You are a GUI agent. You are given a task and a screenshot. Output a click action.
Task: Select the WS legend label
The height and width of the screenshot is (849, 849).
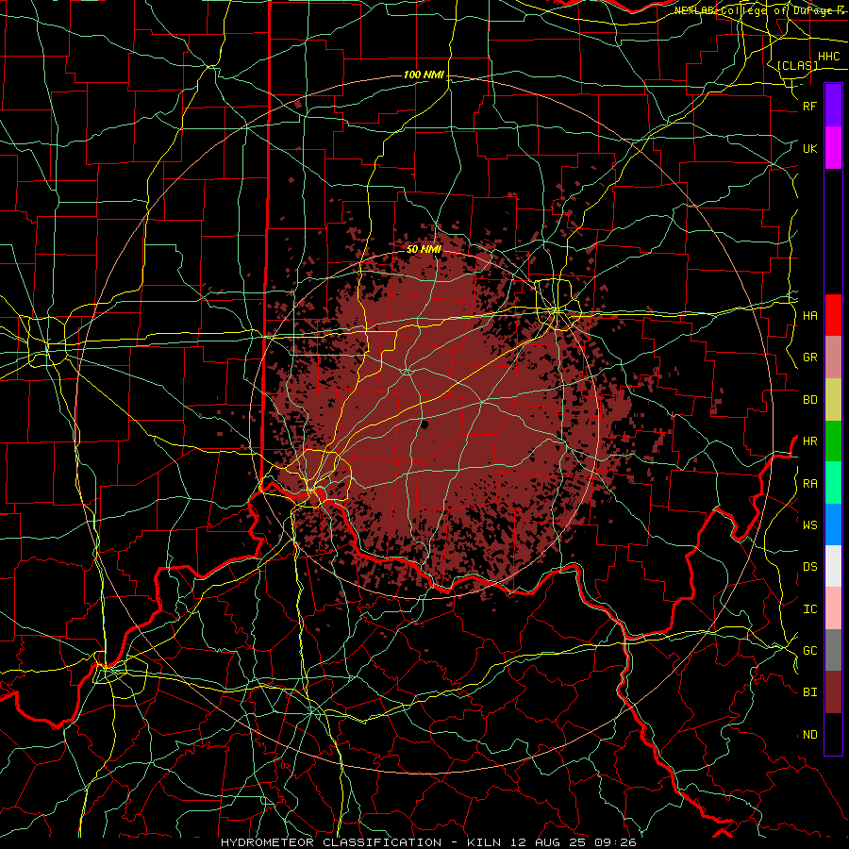[810, 524]
